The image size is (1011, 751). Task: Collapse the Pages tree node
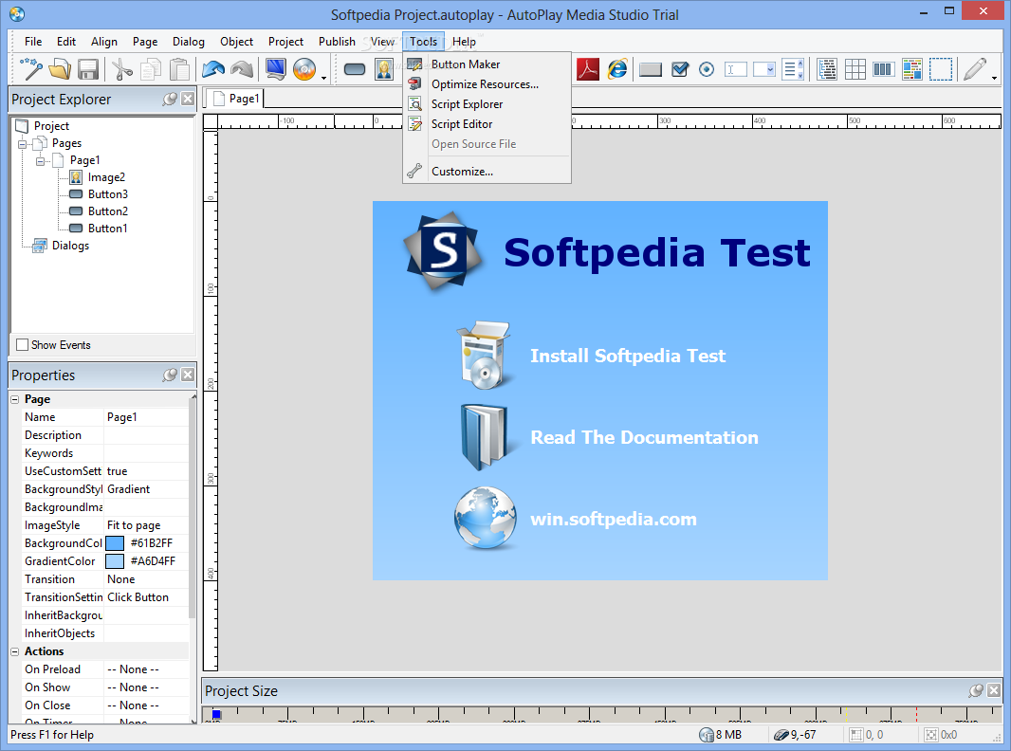[x=23, y=144]
